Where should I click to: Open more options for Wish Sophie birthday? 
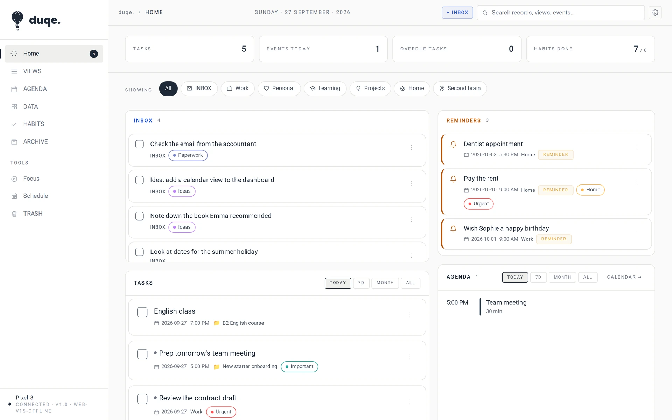[637, 232]
